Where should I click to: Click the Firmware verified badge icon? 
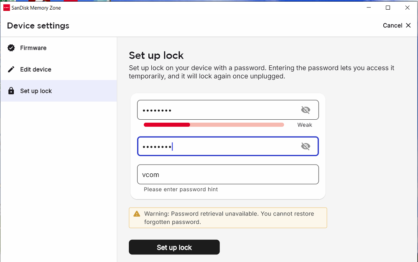(x=11, y=48)
